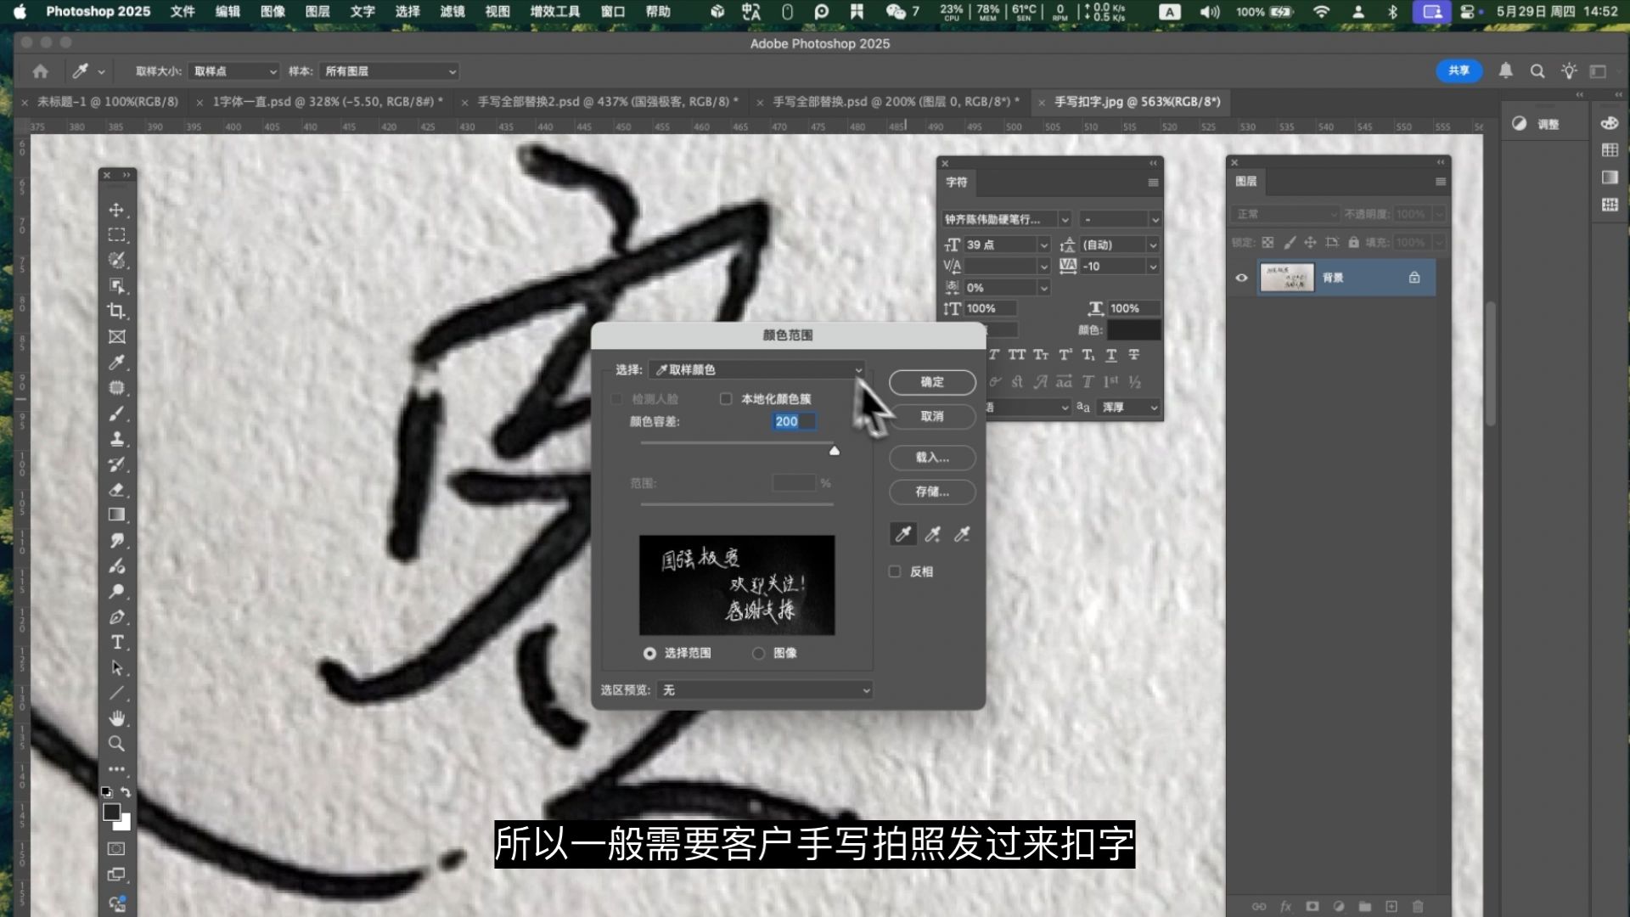Select the Brush tool
Image resolution: width=1630 pixels, height=917 pixels.
coord(116,413)
